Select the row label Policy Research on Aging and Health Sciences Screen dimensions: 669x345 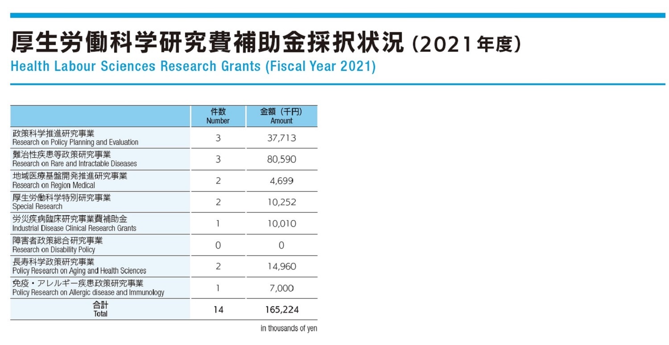pos(79,271)
